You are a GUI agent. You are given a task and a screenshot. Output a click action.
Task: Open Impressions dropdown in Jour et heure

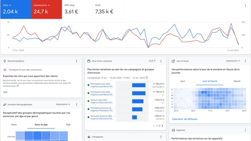tap(233, 61)
